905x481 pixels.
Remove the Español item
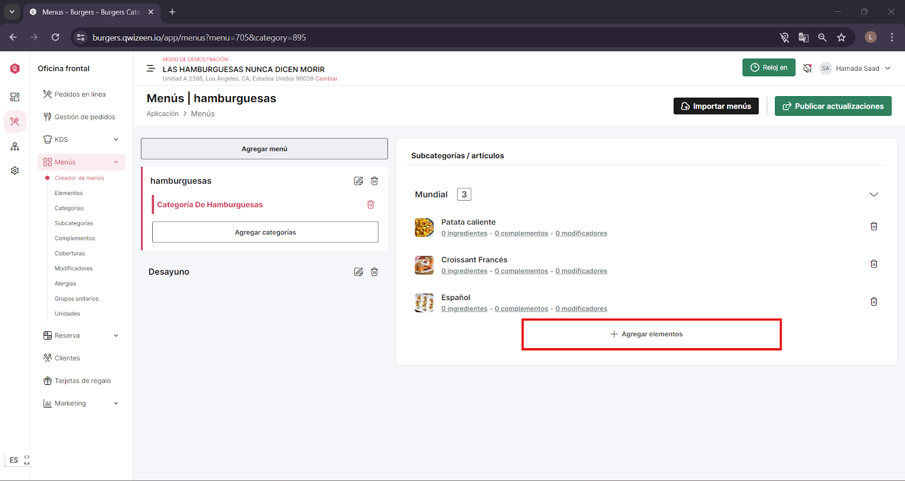pos(874,302)
